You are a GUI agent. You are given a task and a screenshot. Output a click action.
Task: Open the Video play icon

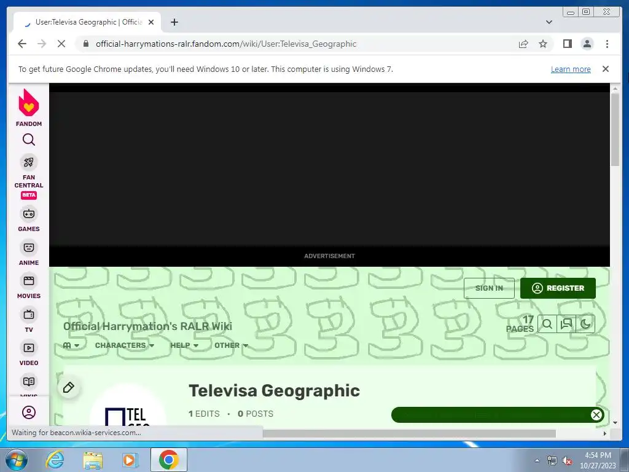[x=28, y=348]
